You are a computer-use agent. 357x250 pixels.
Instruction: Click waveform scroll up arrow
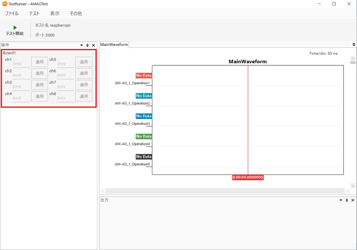click(x=353, y=59)
